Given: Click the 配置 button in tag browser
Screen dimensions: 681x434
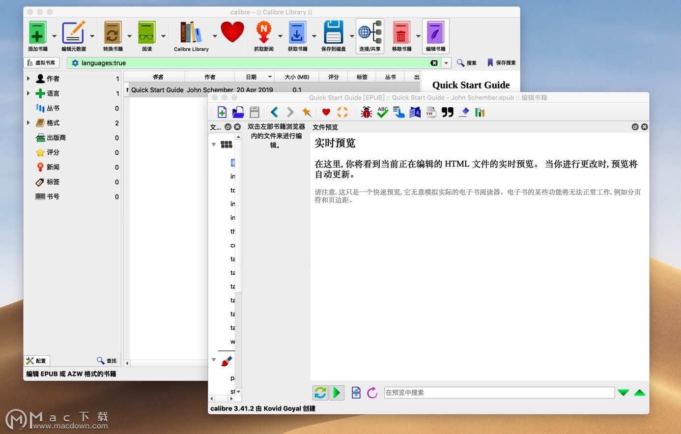Looking at the screenshot, I should click(x=37, y=361).
